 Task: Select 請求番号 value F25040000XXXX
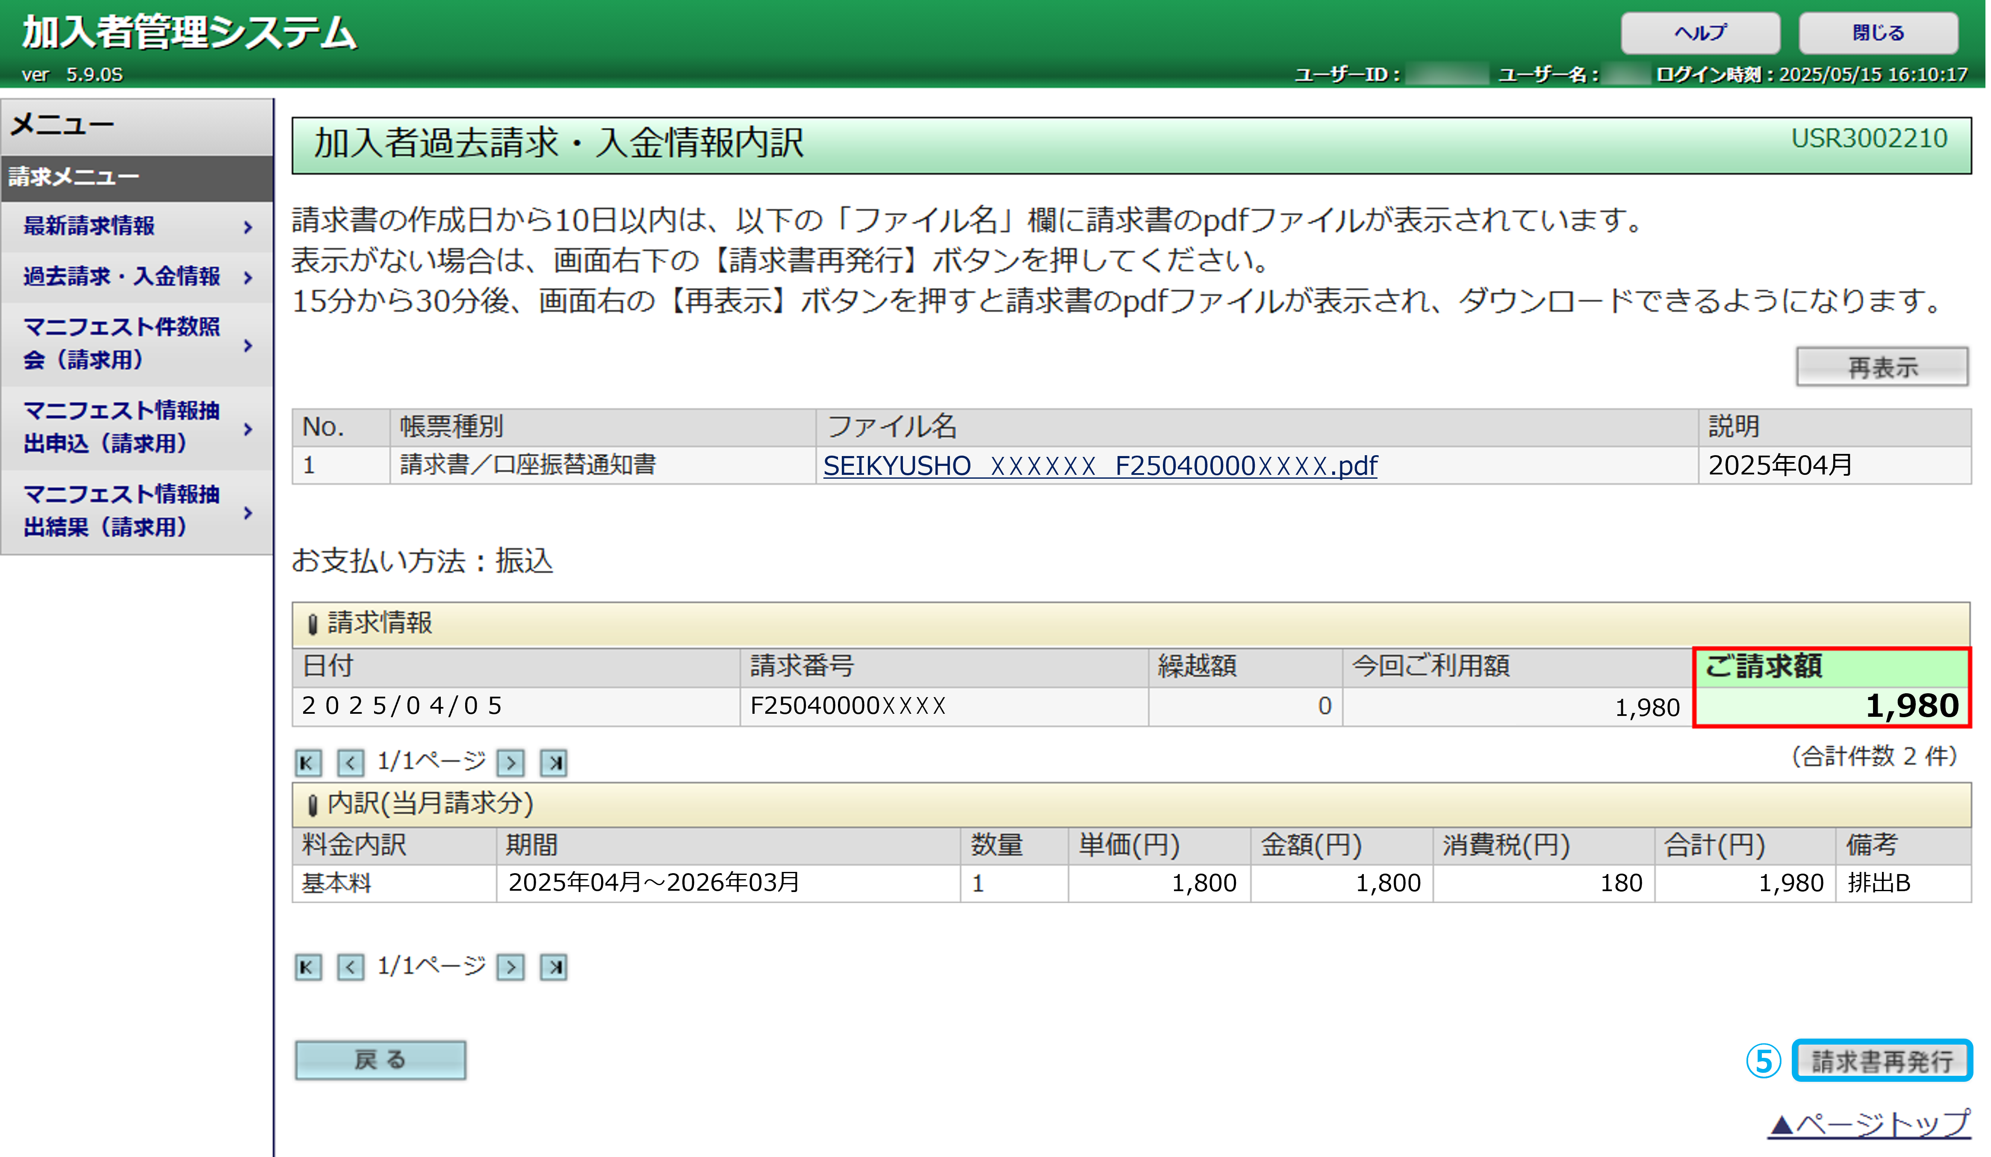click(944, 706)
